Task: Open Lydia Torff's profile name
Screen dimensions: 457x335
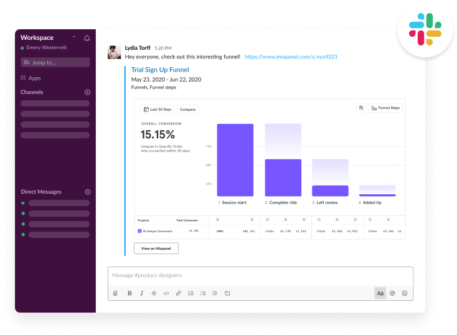Action: [x=138, y=48]
